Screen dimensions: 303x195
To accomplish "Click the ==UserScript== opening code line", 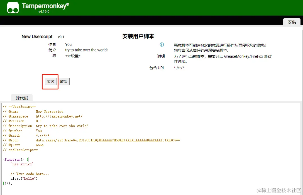I will point(19,107).
